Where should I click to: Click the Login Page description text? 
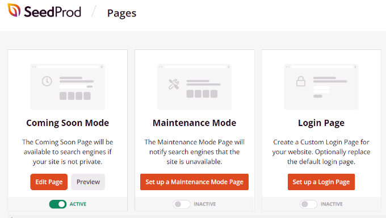pos(321,152)
